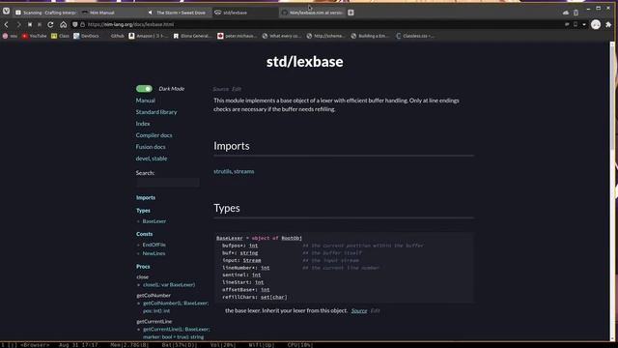The image size is (618, 348).
Task: Reload the current page
Action: (x=50, y=24)
